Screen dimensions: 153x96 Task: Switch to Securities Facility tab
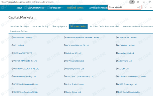tap(40, 26)
